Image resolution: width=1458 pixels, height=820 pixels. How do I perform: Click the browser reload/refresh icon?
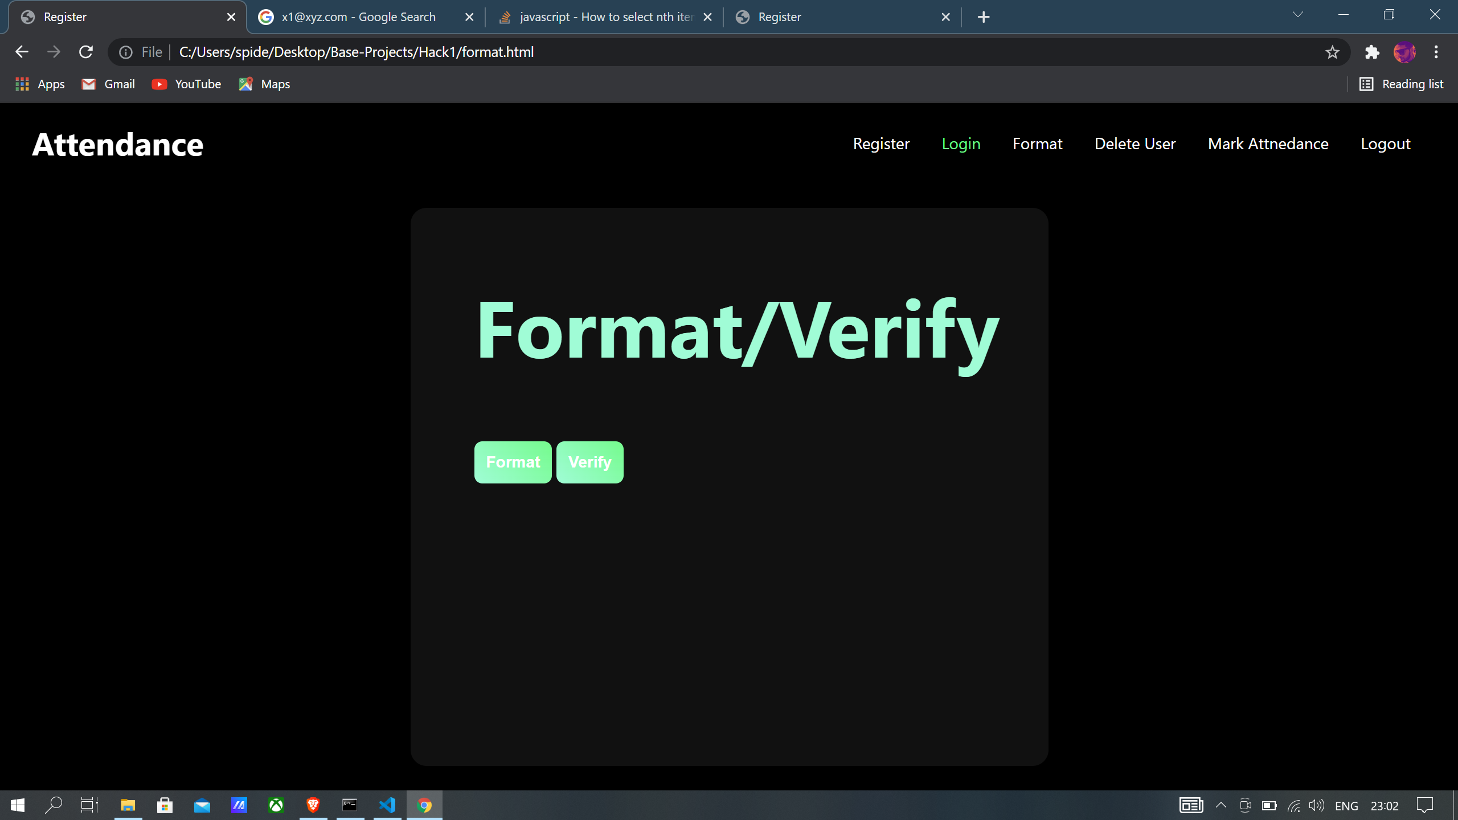(x=86, y=52)
